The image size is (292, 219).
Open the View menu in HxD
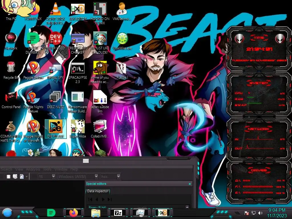[19, 169]
